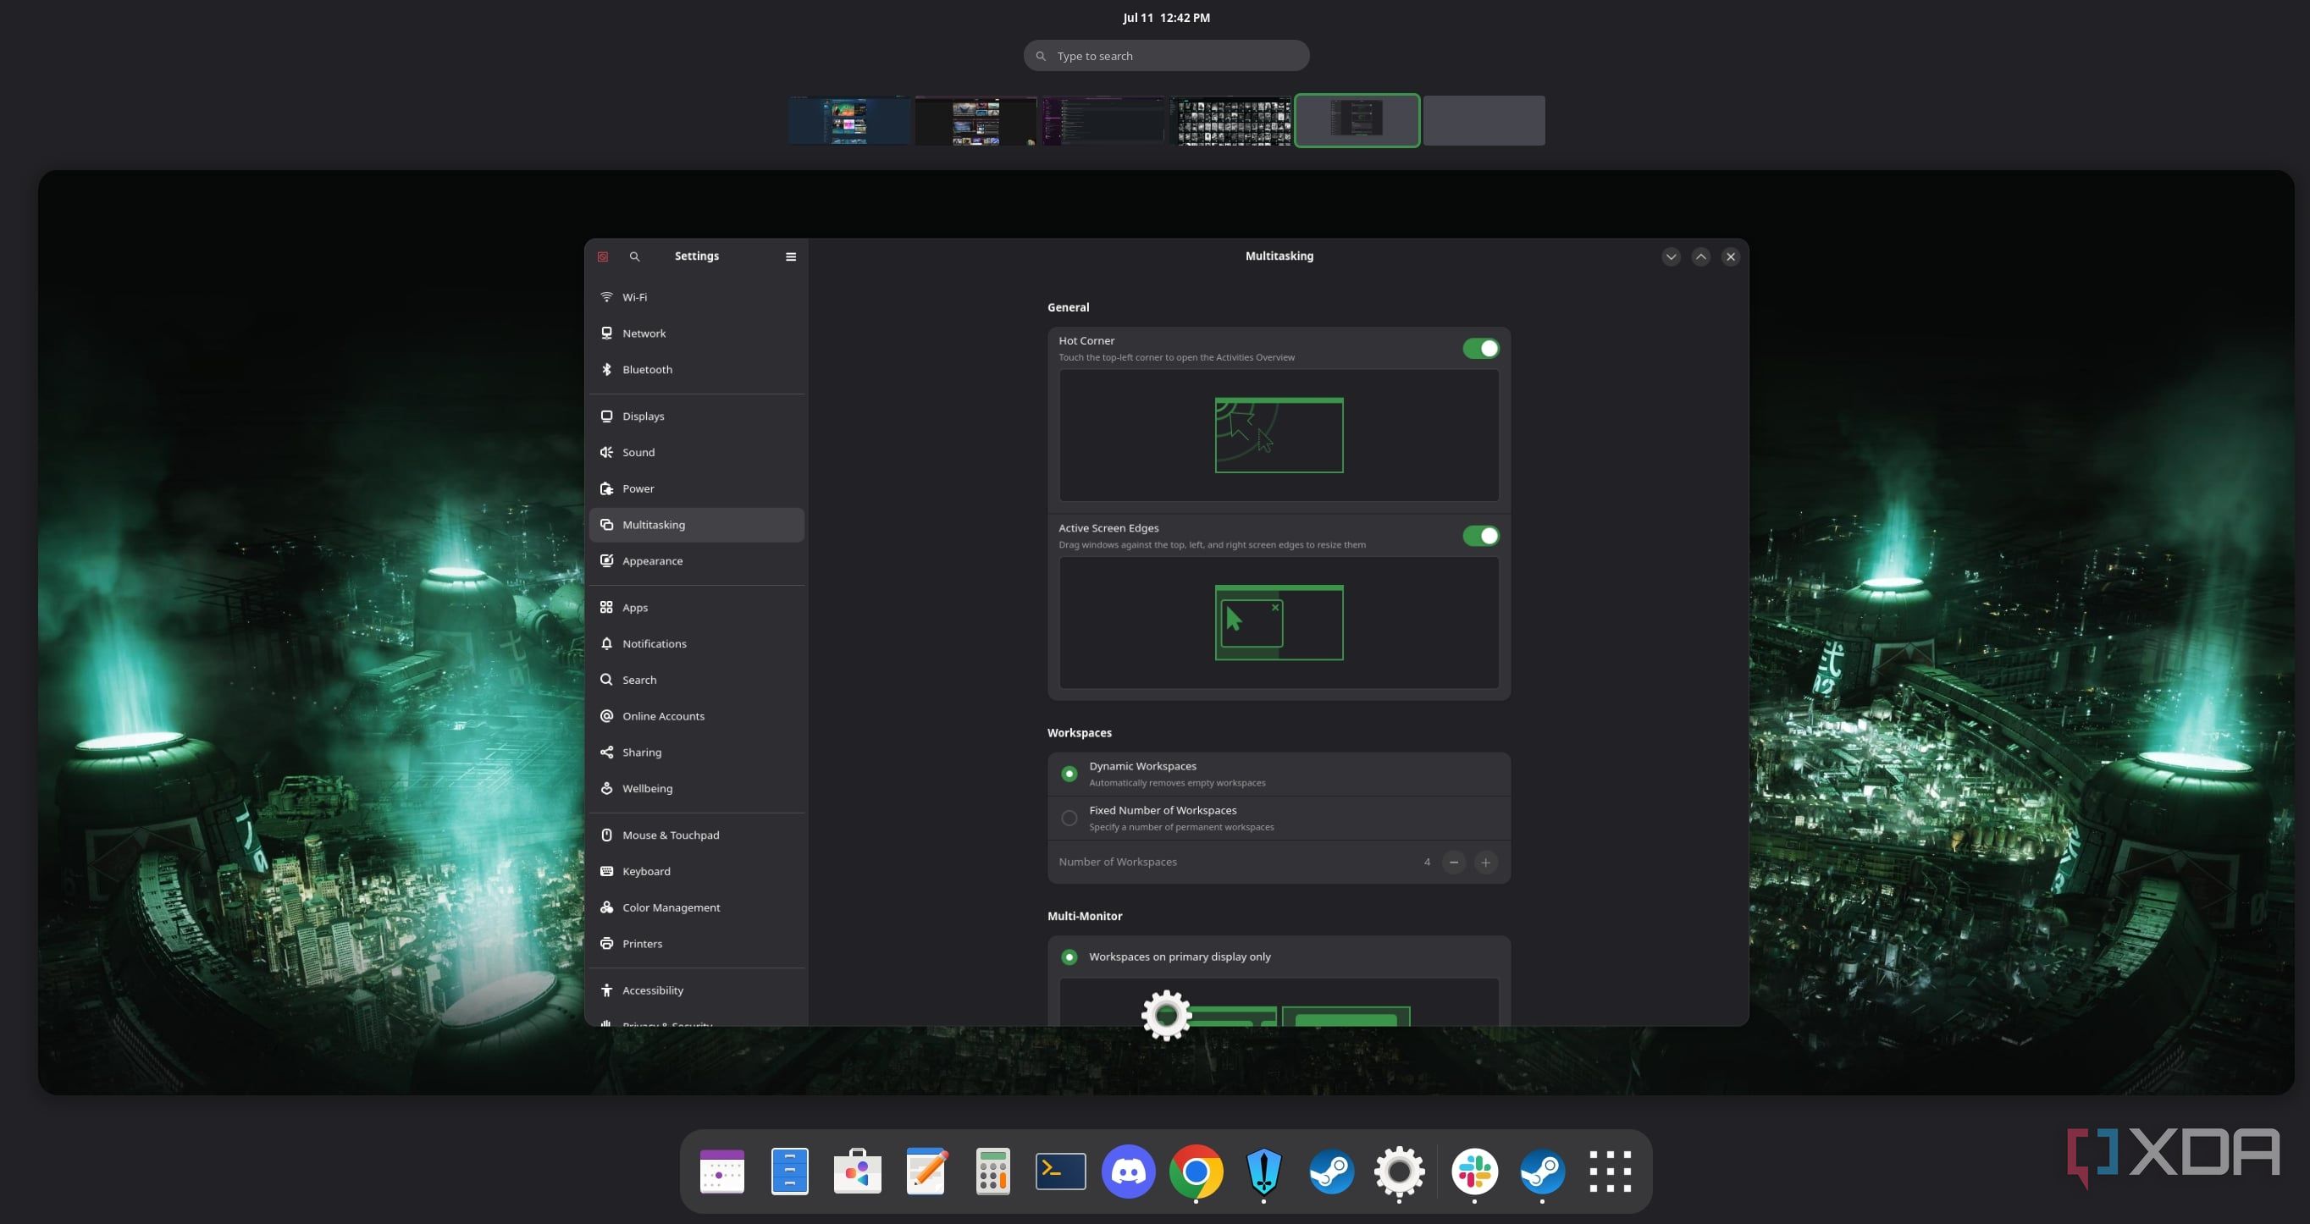Go to Accessibility settings

(x=697, y=990)
